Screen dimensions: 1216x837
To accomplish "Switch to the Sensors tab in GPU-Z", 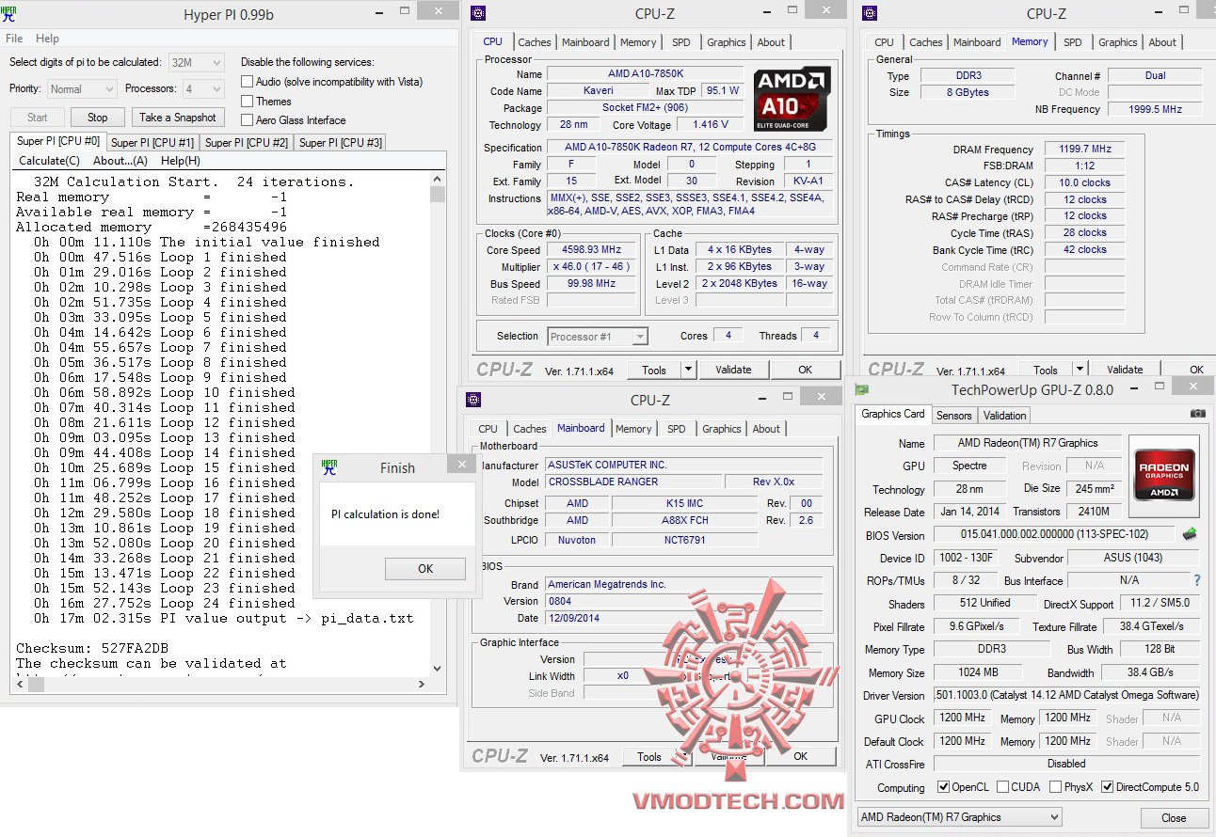I will point(954,416).
